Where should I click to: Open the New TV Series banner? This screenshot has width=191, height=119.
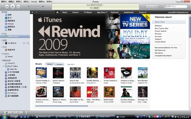tap(135, 21)
